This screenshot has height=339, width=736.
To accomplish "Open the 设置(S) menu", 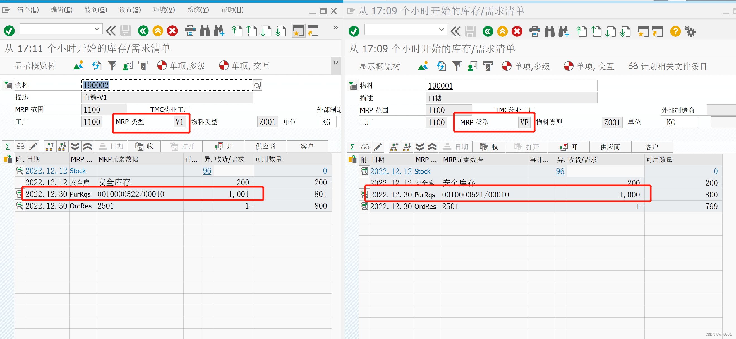I will [x=130, y=10].
